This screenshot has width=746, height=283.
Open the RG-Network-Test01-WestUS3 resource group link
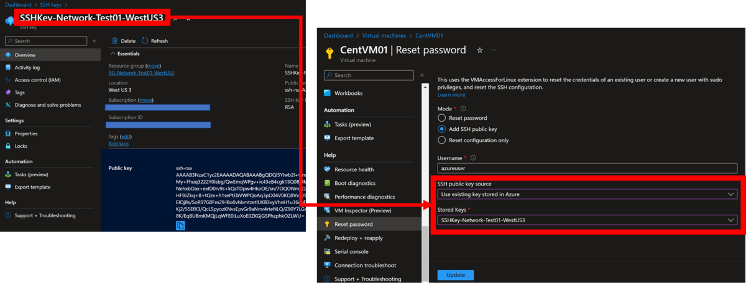point(141,73)
